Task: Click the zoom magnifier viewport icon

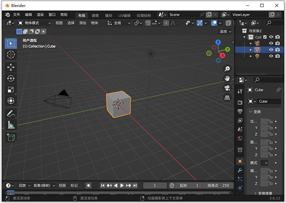Action: pos(227,69)
